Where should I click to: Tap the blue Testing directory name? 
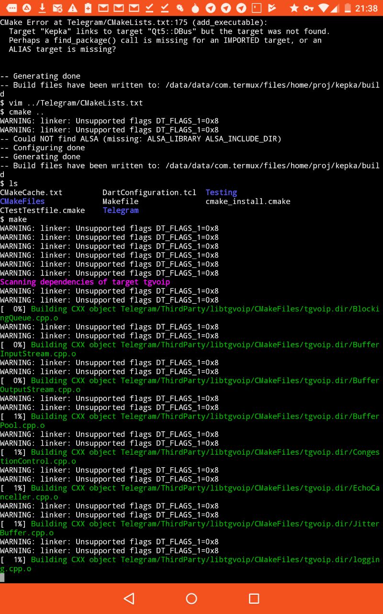[221, 192]
